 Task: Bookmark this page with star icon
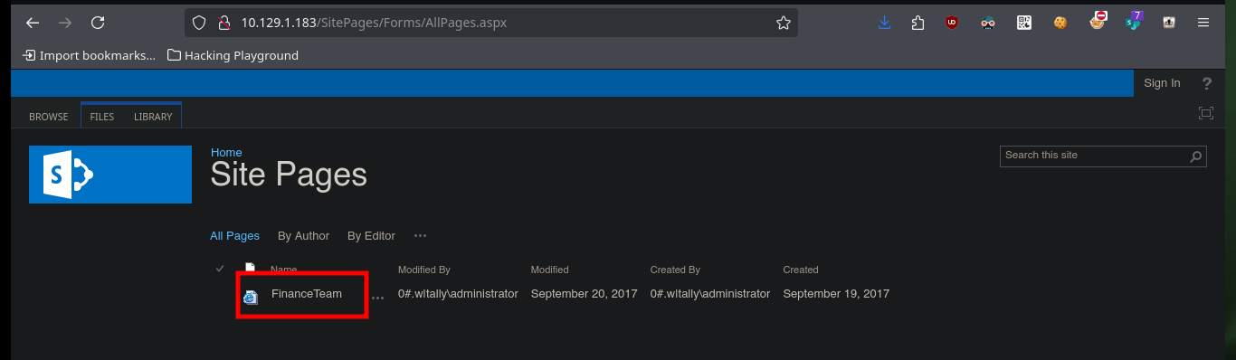784,23
